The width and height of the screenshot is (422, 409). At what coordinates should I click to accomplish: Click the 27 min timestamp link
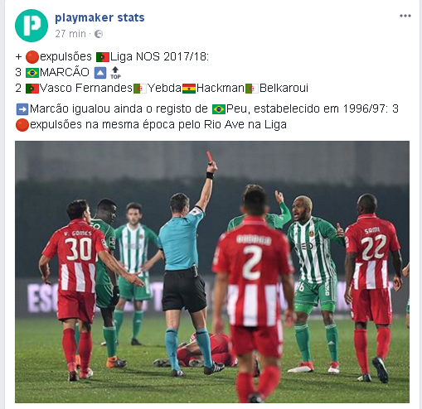[70, 34]
